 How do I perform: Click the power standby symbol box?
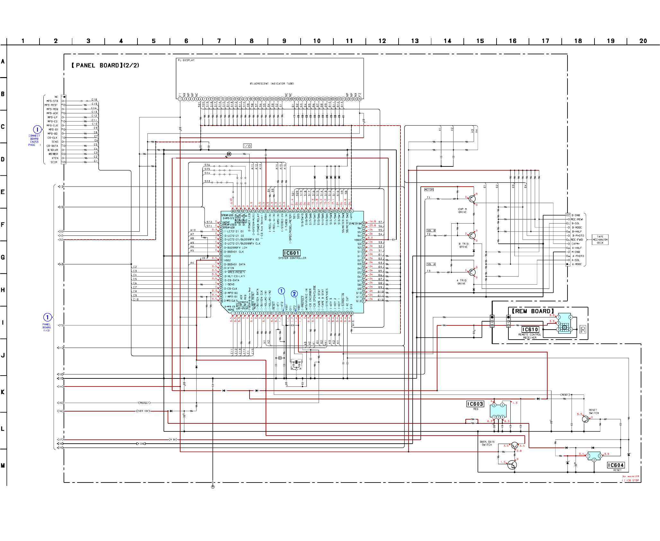(x=247, y=146)
